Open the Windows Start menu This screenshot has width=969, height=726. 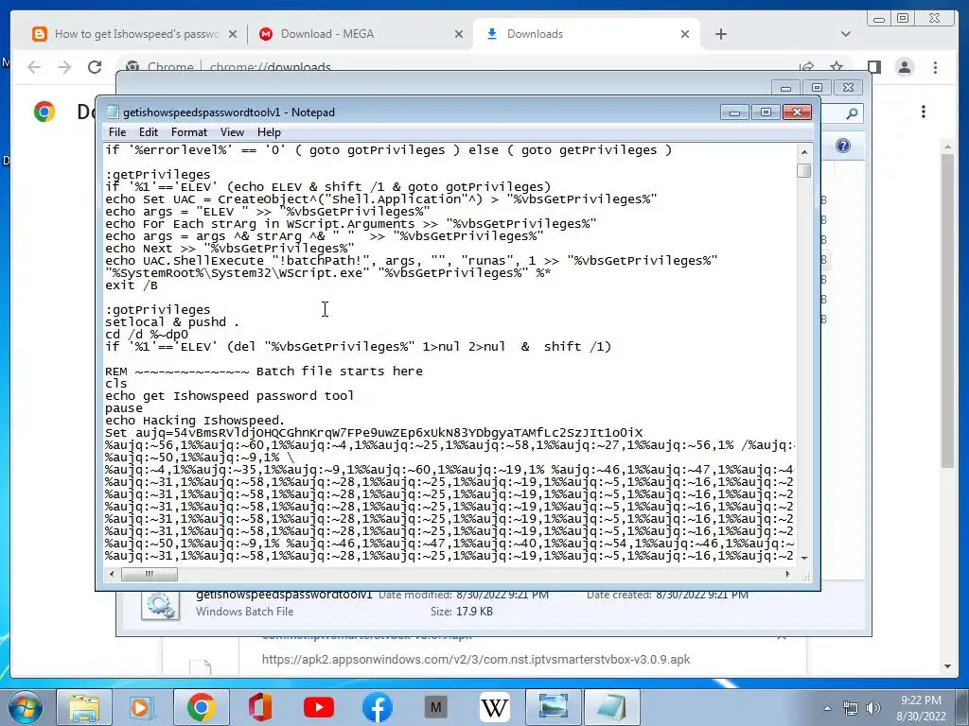[x=25, y=707]
